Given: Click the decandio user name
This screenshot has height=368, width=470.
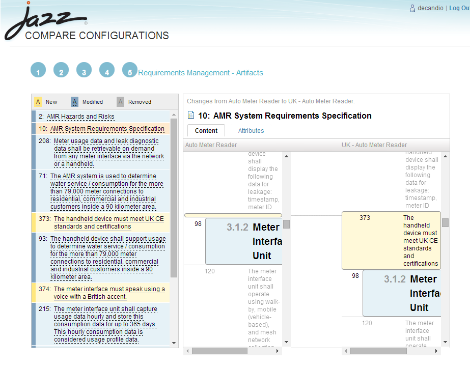Looking at the screenshot, I should click(430, 8).
